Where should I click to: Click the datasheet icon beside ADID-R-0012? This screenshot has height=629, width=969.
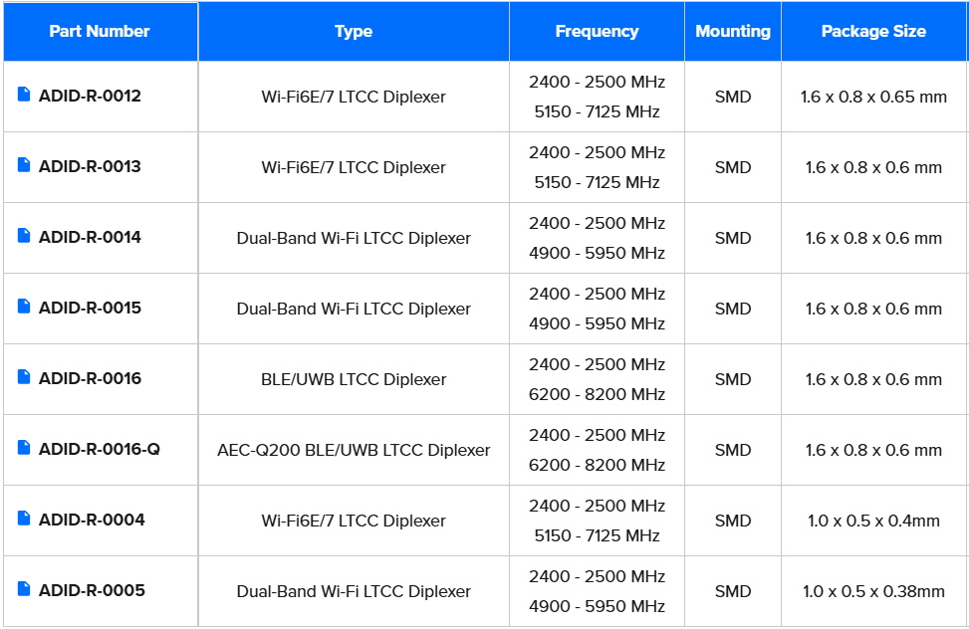[24, 94]
